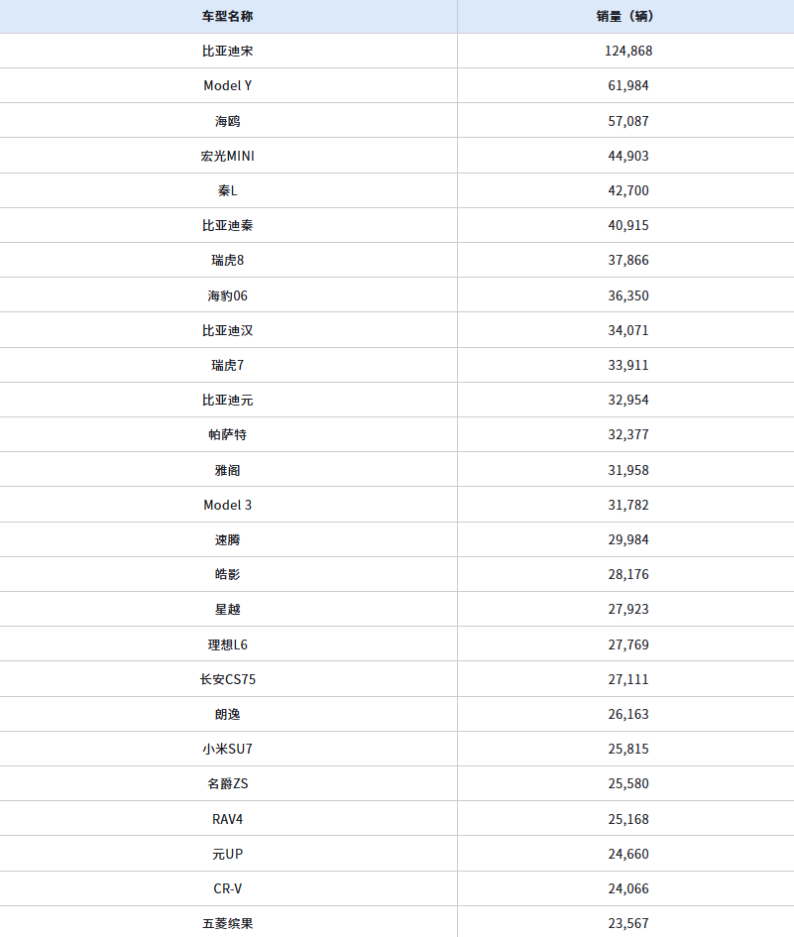Viewport: 794px width, 937px height.
Task: Click sales figure 24,066 for CR-V
Action: 628,888
